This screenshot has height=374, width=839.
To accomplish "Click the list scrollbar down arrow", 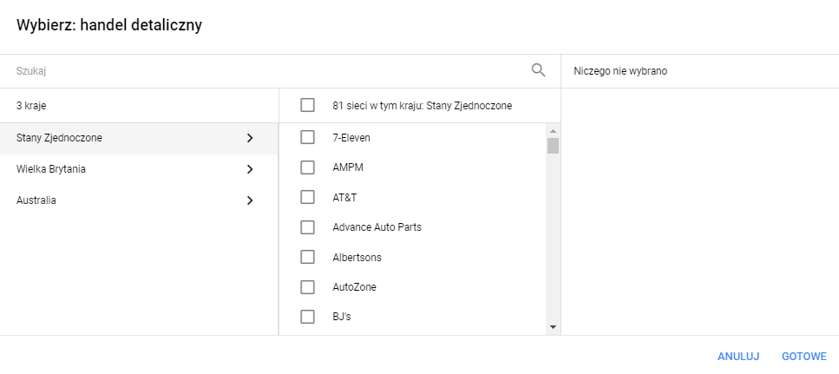I will pyautogui.click(x=554, y=327).
